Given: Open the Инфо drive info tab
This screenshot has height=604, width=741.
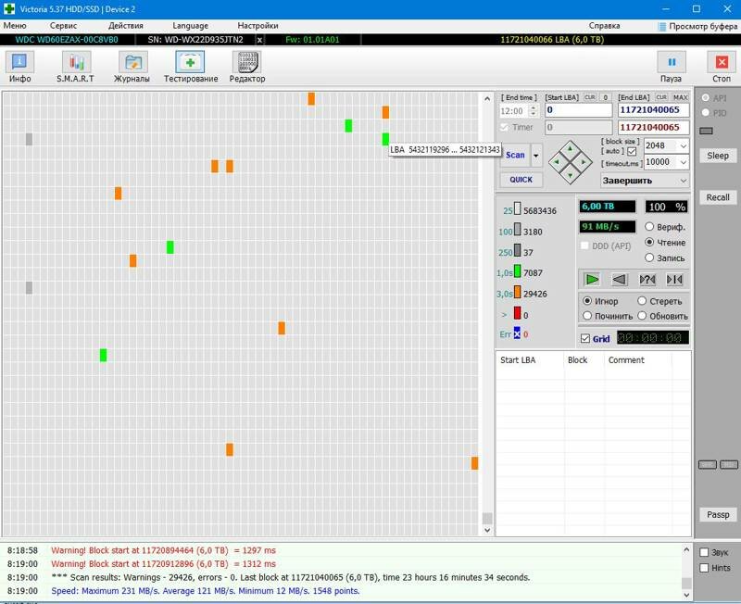Looking at the screenshot, I should click(19, 67).
